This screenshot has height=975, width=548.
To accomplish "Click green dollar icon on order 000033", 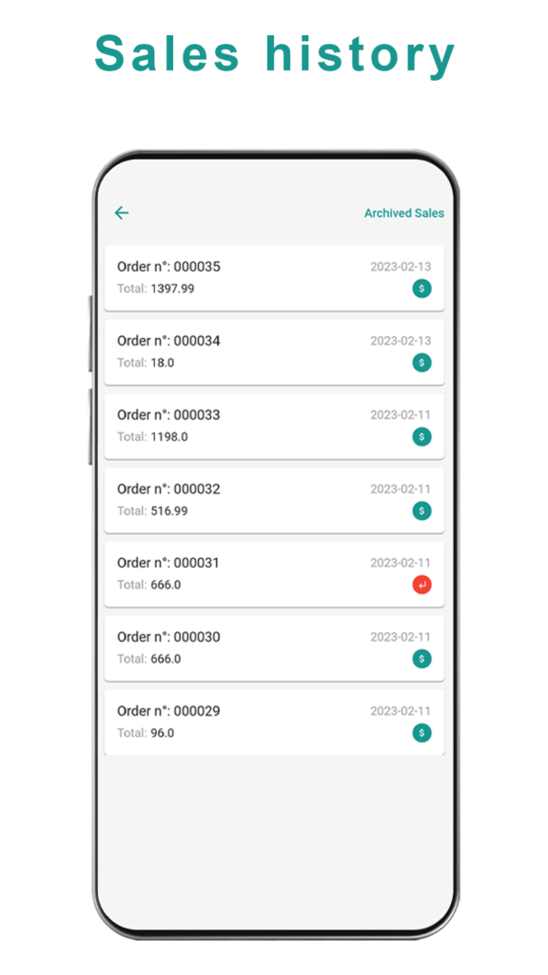I will (421, 436).
